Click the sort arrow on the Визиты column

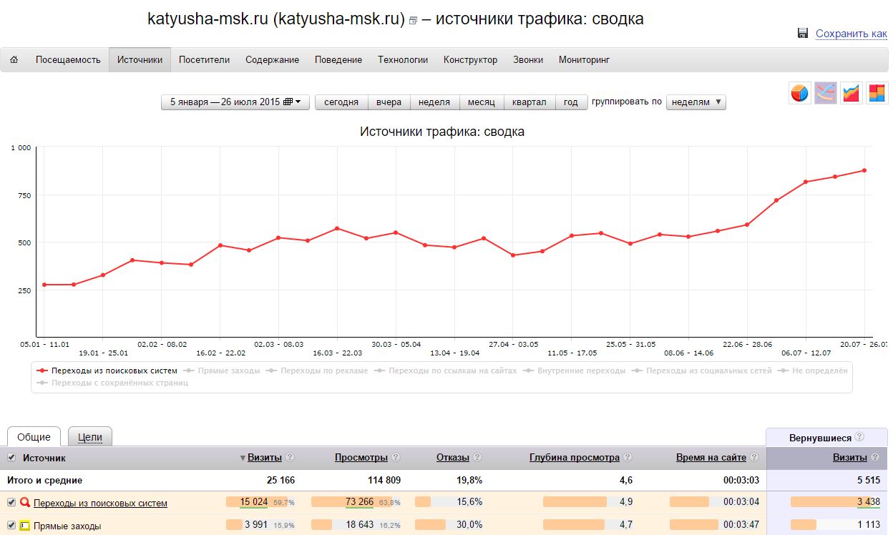pos(243,457)
